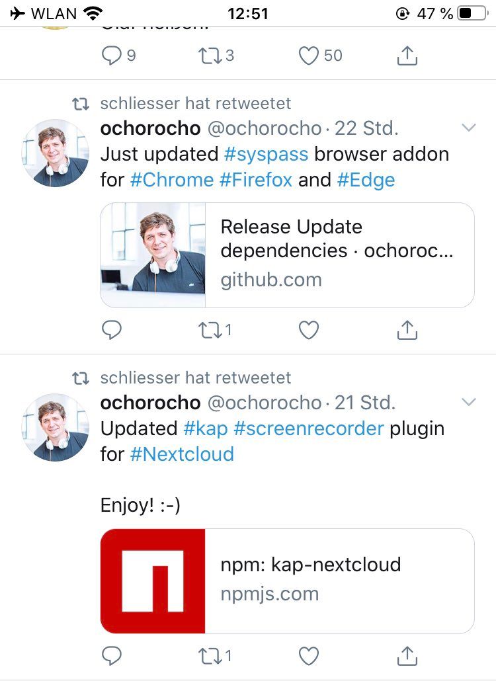Open the github.com Release Update link card
The image size is (496, 685).
click(x=287, y=255)
